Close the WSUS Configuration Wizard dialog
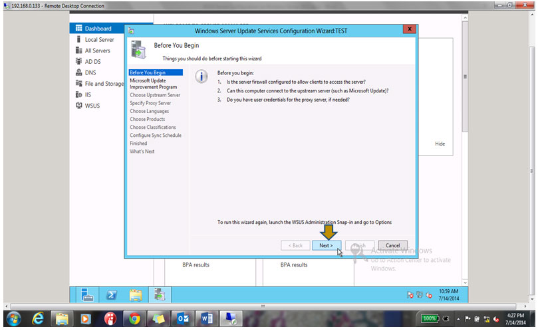Image resolution: width=538 pixels, height=333 pixels. [x=410, y=29]
